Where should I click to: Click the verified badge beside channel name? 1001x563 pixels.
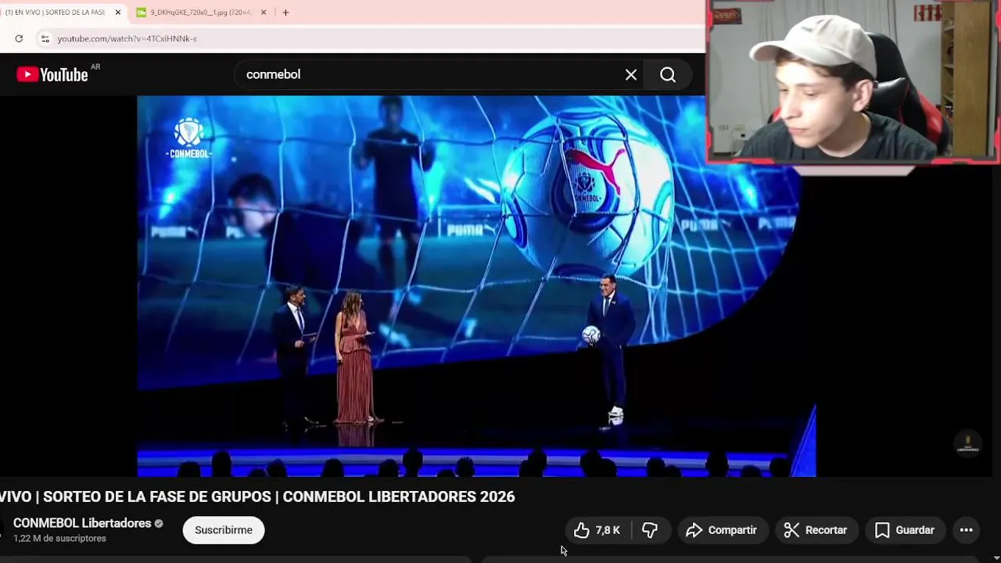click(x=159, y=524)
